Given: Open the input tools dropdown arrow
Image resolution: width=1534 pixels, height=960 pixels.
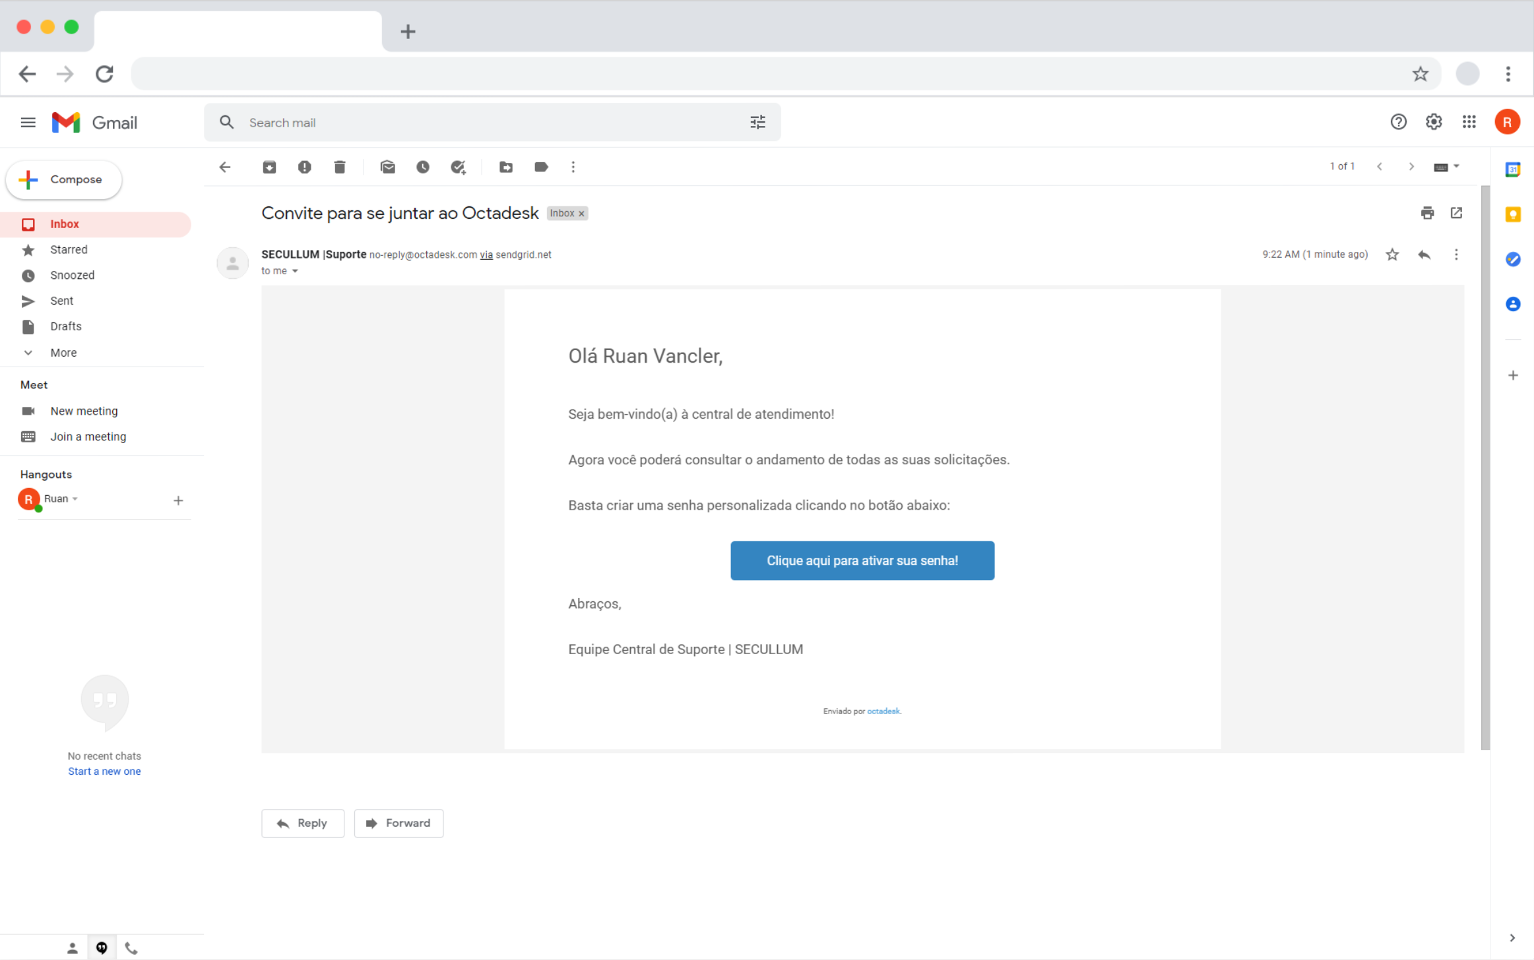Looking at the screenshot, I should point(1457,166).
